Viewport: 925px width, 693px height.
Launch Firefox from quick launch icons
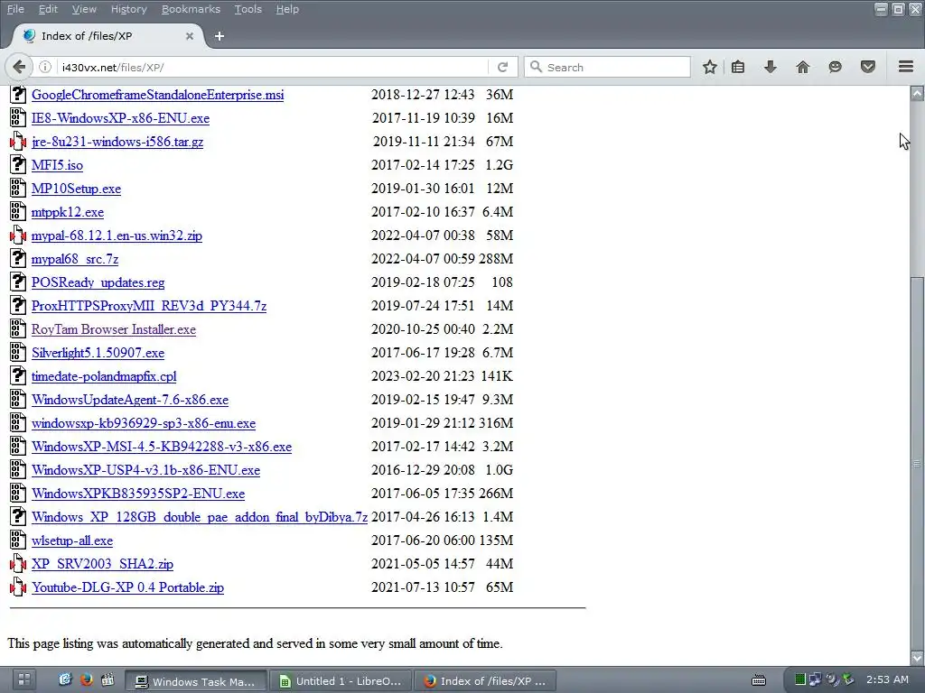point(86,679)
